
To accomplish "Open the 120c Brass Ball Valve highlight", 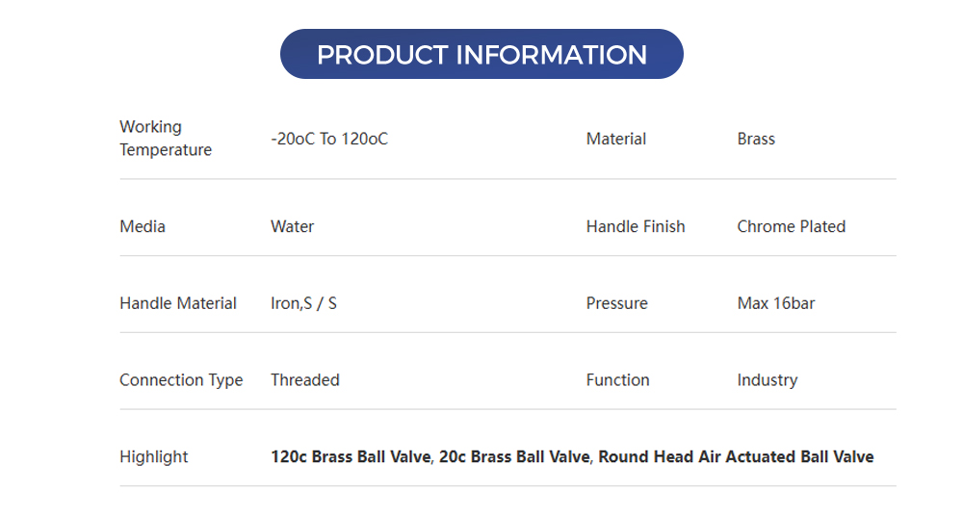I will click(x=352, y=457).
